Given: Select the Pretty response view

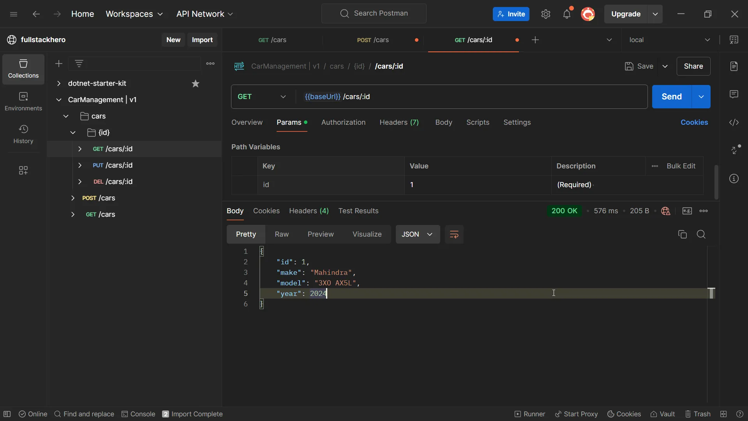Looking at the screenshot, I should [245, 234].
